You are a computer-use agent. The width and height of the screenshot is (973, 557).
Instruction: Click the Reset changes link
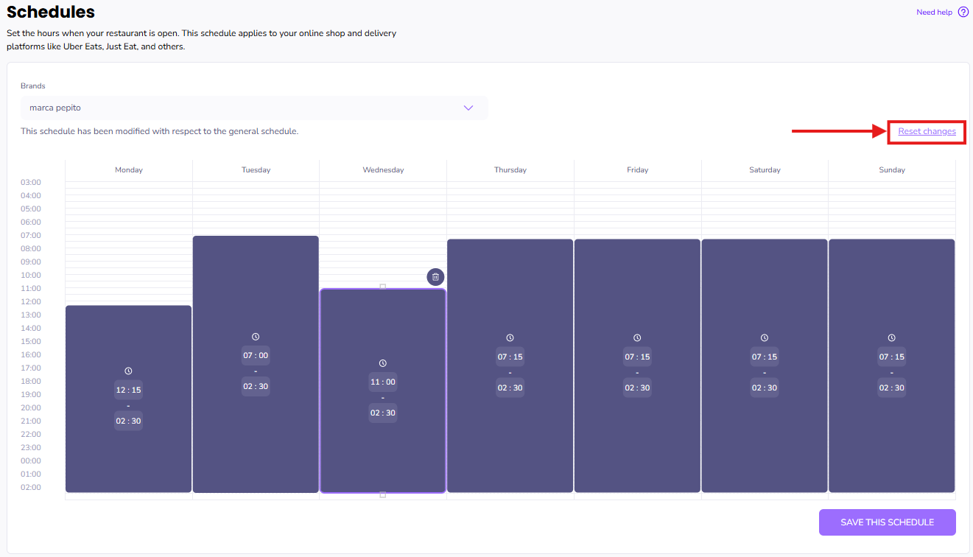click(x=927, y=131)
